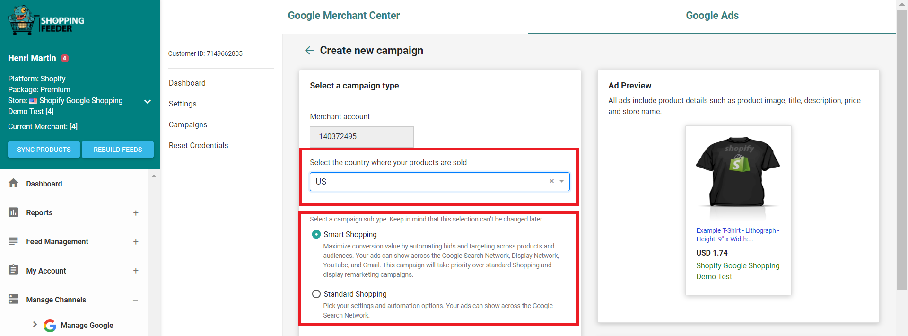Viewport: 908px width, 336px height.
Task: Click the Feed Management sidebar label
Action: [x=57, y=241]
